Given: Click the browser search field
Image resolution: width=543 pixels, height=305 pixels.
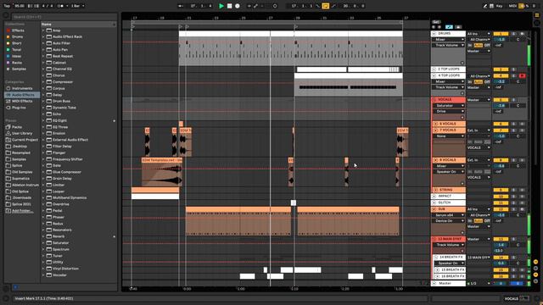Looking at the screenshot, I should coord(64,17).
